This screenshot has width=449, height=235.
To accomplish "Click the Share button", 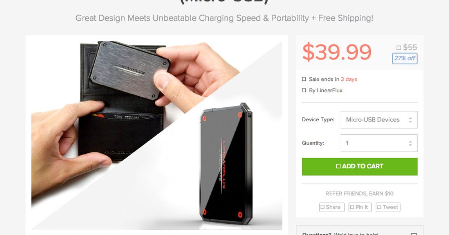I will (x=332, y=207).
